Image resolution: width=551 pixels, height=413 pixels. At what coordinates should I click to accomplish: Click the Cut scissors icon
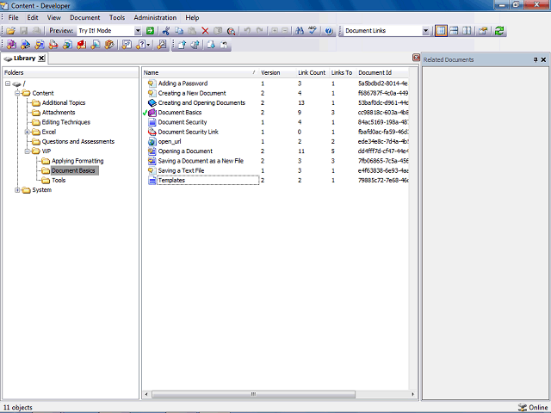[166, 31]
